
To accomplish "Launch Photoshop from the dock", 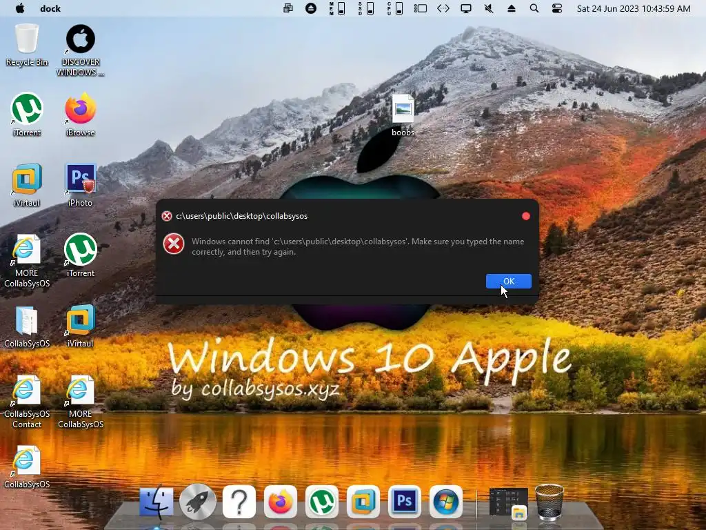I will pyautogui.click(x=404, y=502).
